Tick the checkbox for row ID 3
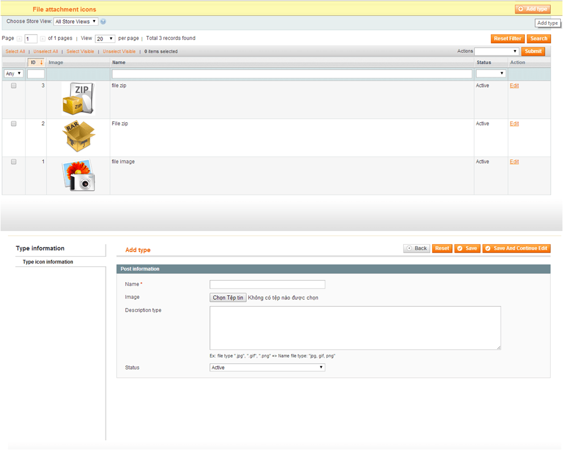563x450 pixels. 14,86
